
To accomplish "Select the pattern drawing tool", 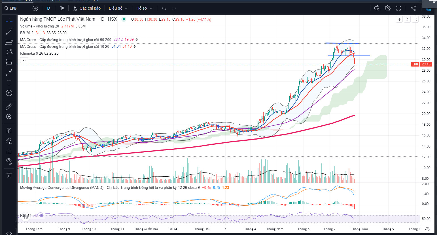I will pyautogui.click(x=9, y=52).
